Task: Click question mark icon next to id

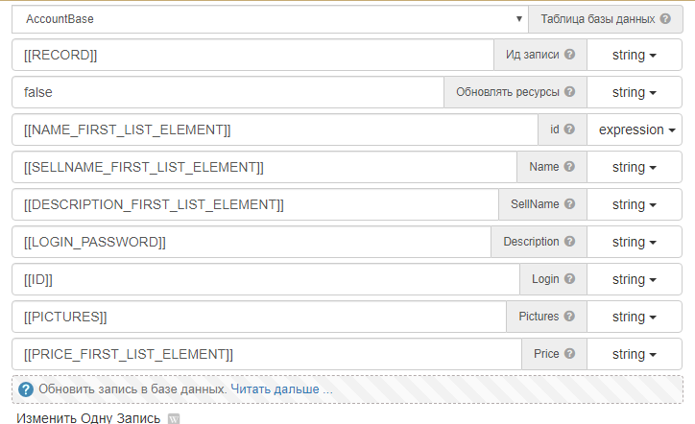Action: (569, 130)
